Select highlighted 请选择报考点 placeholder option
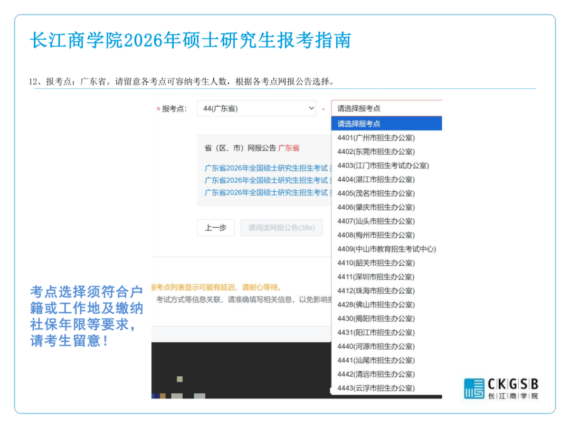This screenshot has height=428, width=570. point(386,124)
